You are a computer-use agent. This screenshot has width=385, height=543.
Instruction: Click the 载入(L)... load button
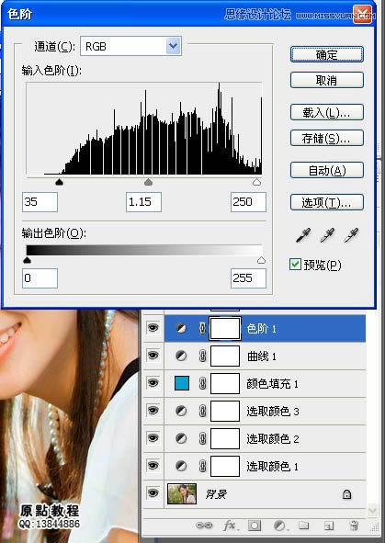point(327,112)
